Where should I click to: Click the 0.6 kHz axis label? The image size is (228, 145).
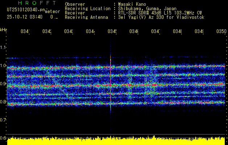(x=3, y=138)
